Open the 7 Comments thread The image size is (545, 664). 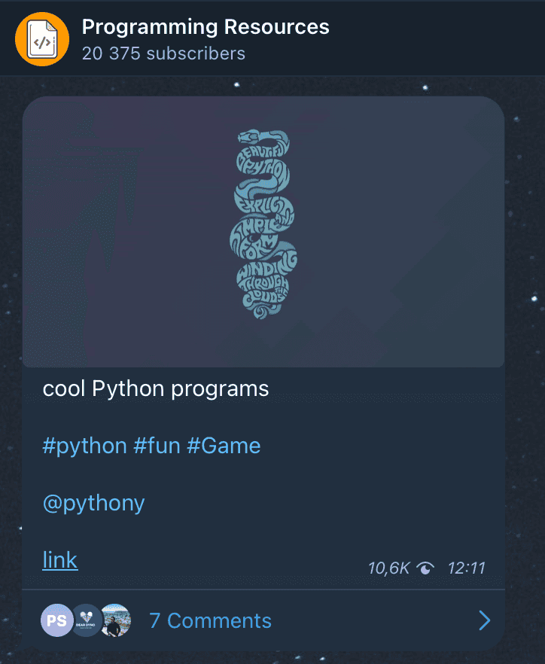click(x=210, y=621)
